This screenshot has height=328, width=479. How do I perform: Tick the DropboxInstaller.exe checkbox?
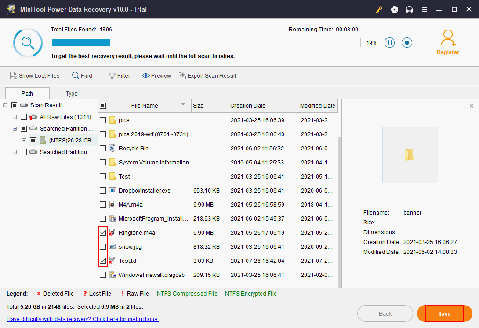(103, 191)
